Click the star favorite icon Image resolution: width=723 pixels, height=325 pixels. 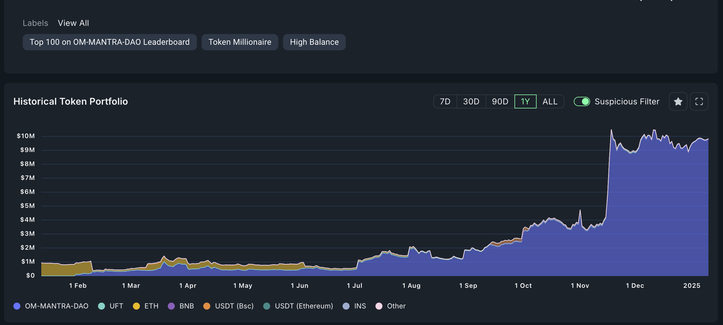[678, 101]
